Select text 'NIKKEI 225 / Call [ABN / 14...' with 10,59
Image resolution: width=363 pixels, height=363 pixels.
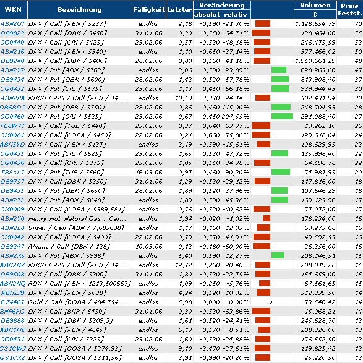77,98
